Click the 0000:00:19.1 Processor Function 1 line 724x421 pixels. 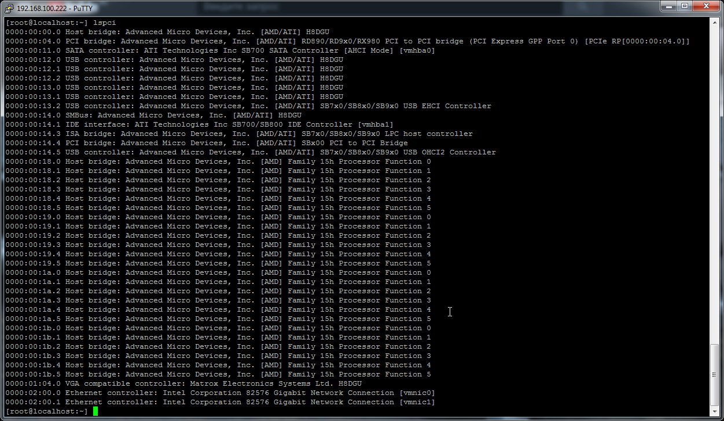coord(218,226)
